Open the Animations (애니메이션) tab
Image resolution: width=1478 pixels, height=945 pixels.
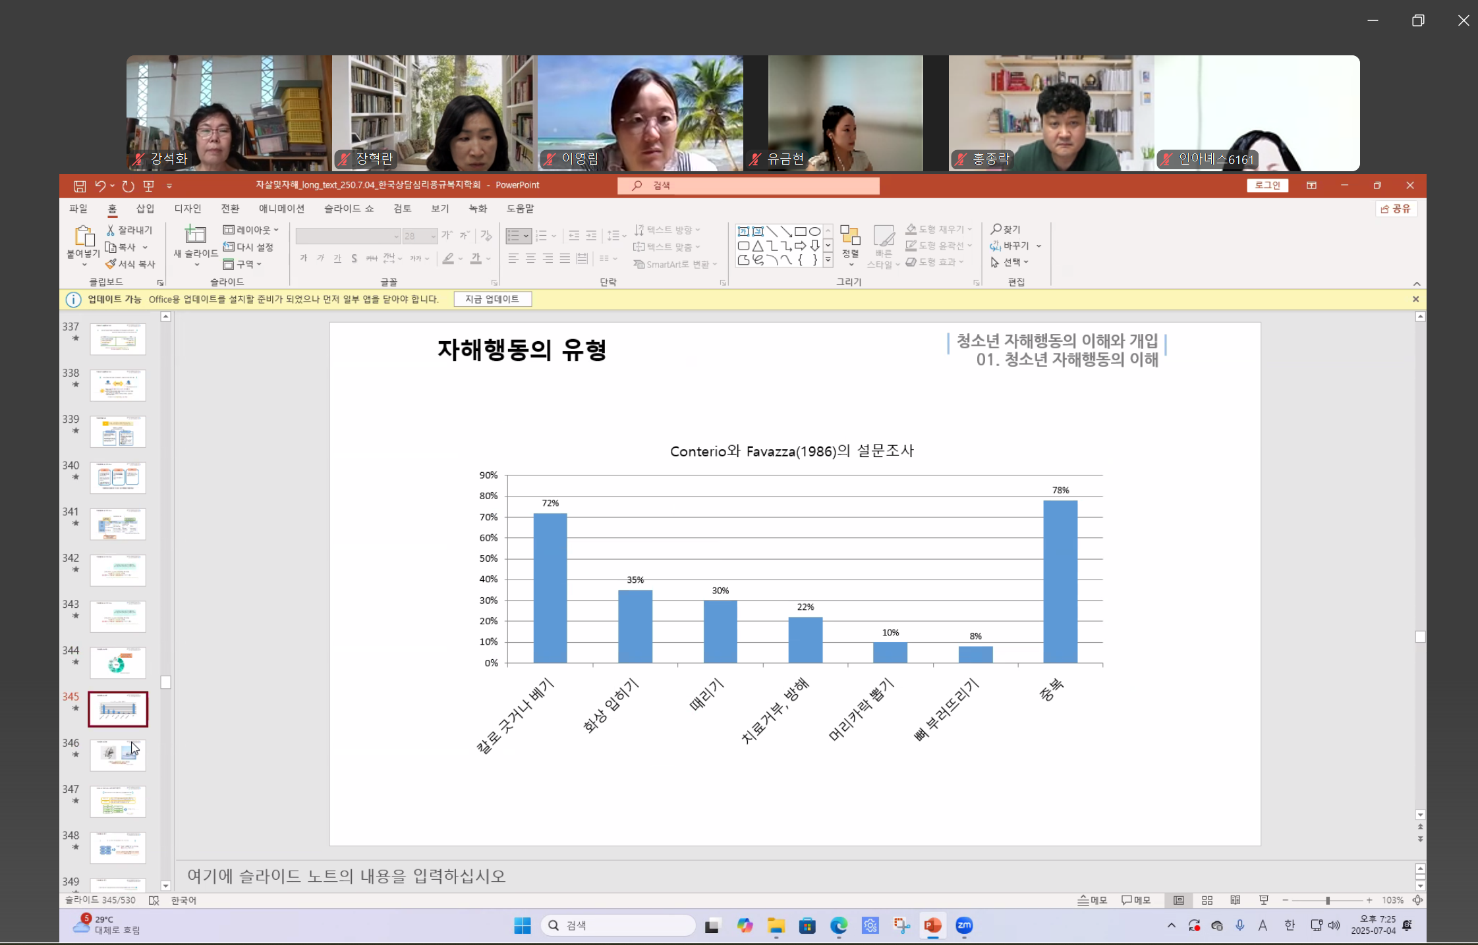coord(282,209)
